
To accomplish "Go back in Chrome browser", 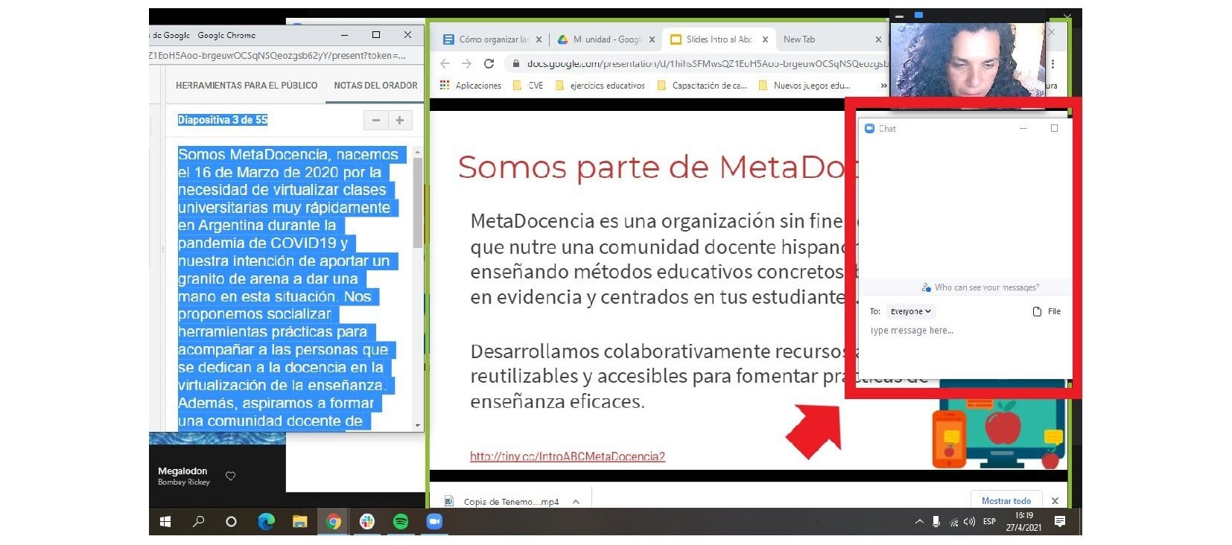I will (445, 64).
